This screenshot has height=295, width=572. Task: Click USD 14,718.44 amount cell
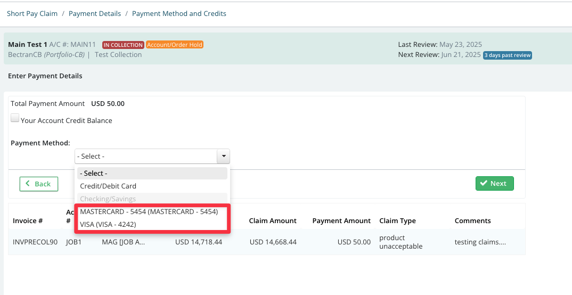click(199, 242)
